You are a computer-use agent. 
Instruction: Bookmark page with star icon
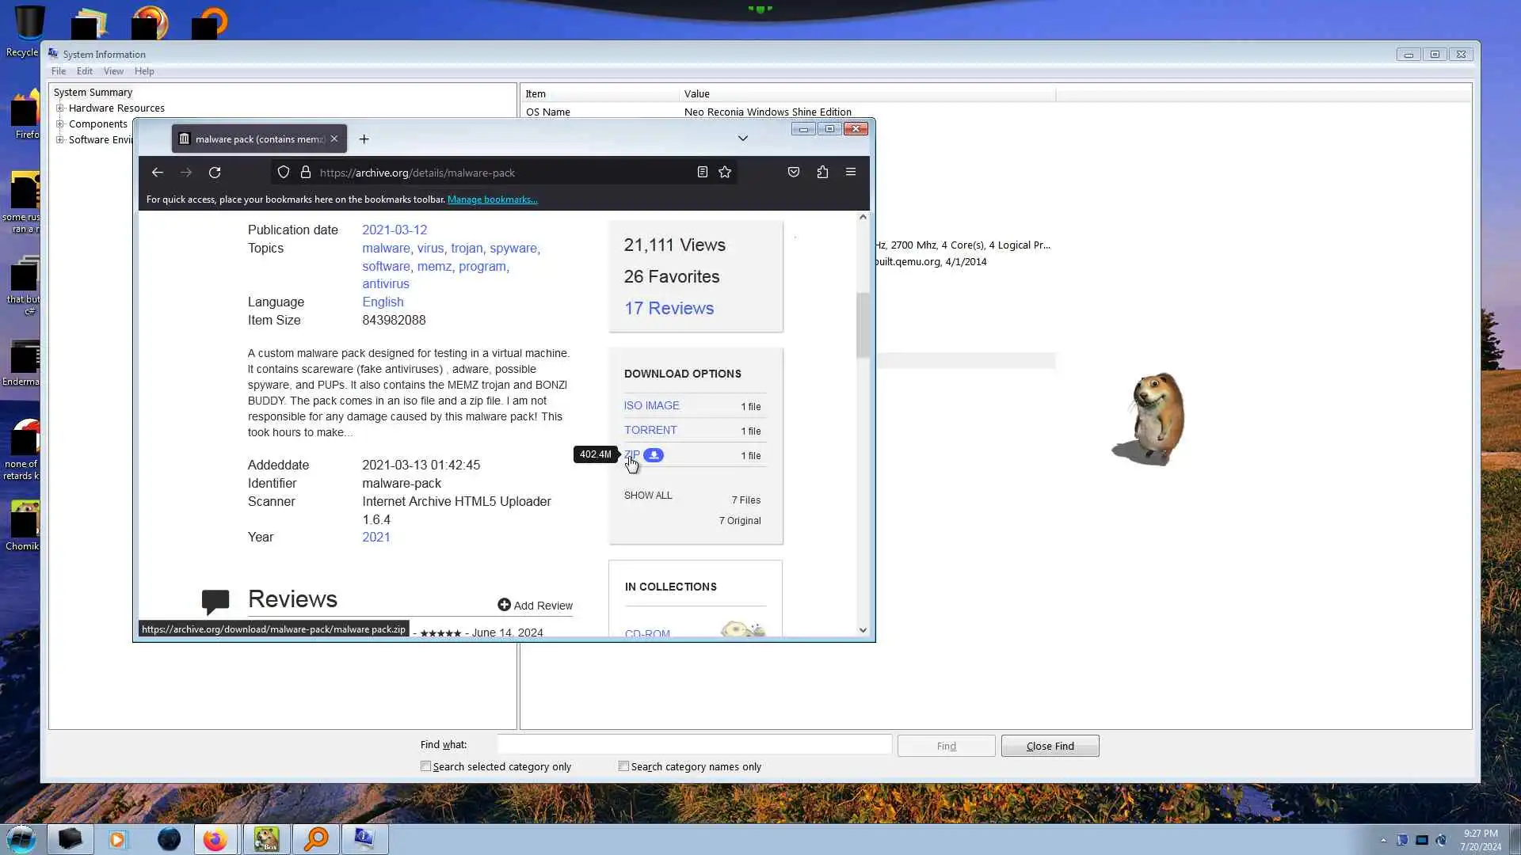[725, 173]
